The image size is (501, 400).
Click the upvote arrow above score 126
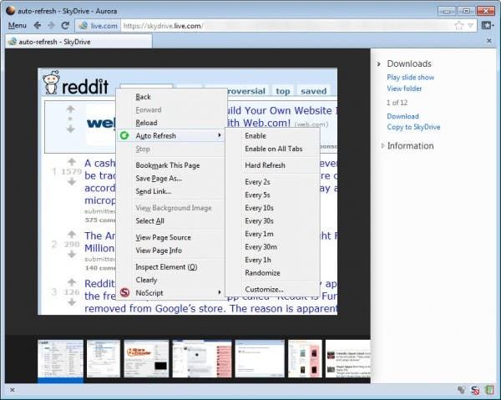72,282
